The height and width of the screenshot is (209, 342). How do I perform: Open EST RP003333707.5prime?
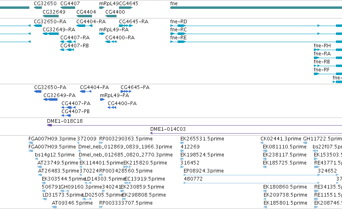[126, 203]
